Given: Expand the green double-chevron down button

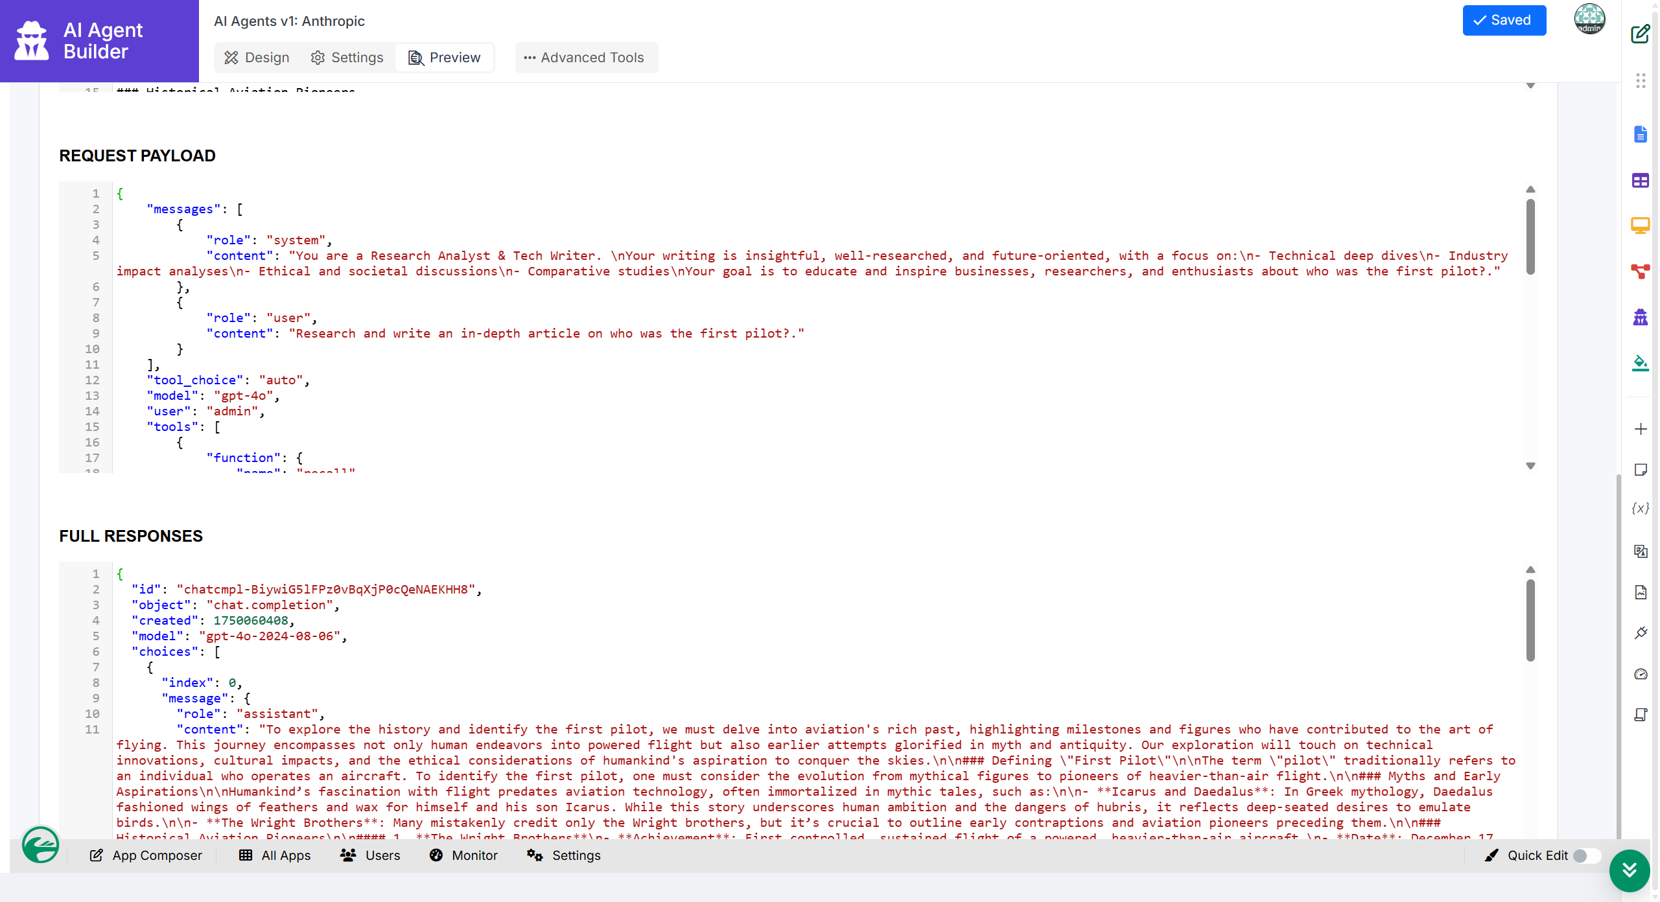Looking at the screenshot, I should click(1629, 870).
